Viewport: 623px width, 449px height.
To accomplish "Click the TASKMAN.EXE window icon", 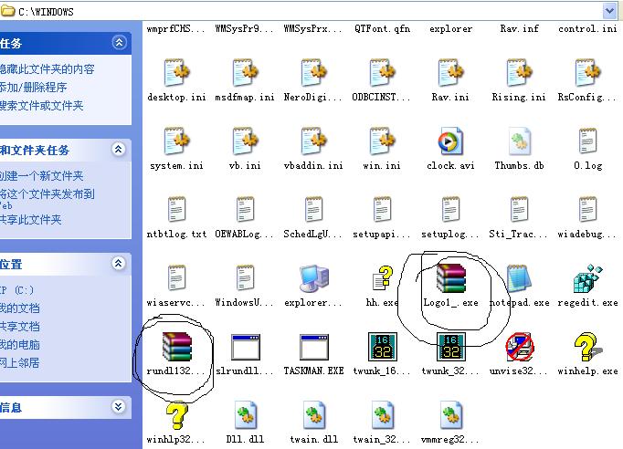I will 313,347.
